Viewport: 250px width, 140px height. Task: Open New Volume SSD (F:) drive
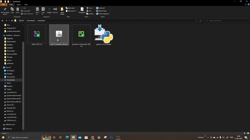click(x=14, y=102)
